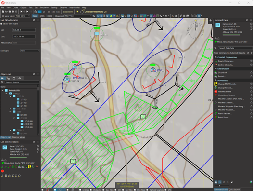This screenshot has width=253, height=191.
Task: Open the Create menu
Action: coord(15,7)
